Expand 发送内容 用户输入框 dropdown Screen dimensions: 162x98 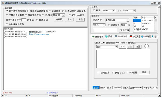128,20
